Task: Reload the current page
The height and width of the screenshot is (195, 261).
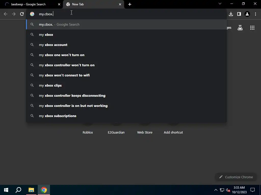Action: 22,14
